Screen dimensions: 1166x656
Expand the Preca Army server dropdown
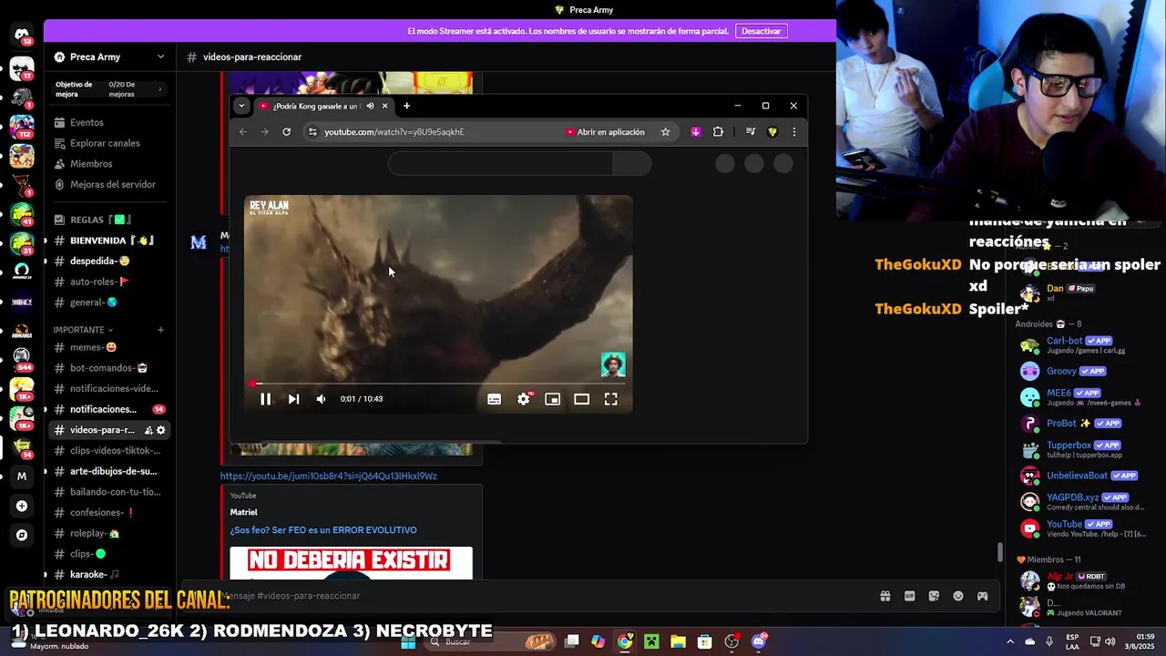tap(160, 56)
